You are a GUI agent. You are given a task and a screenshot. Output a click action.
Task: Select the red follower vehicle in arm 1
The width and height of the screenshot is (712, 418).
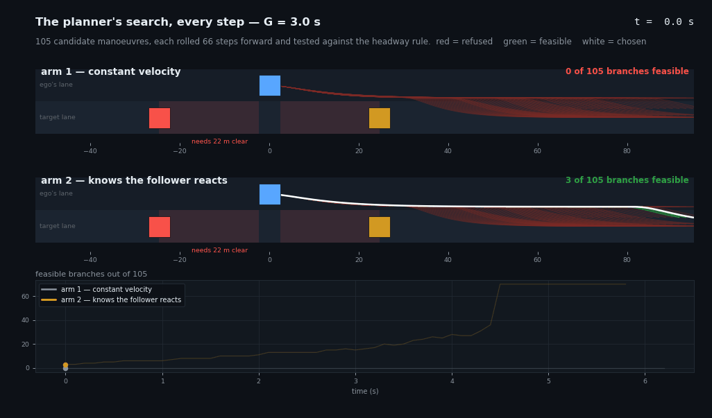pos(160,119)
